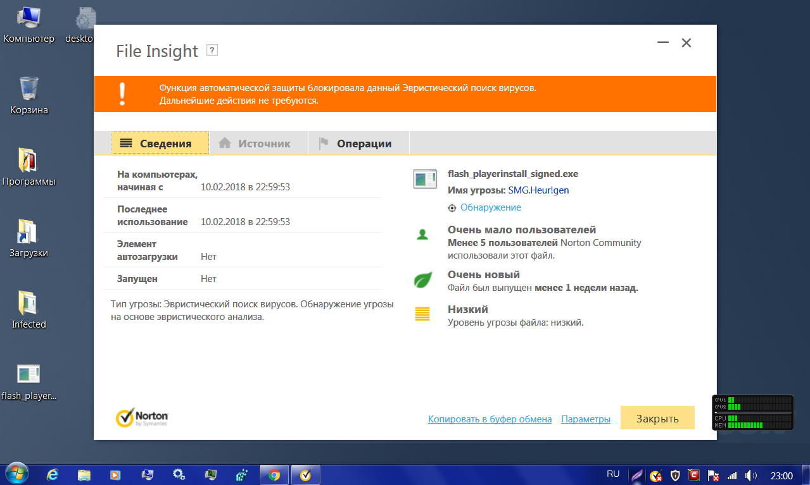Viewport: 810px width, 485px height.
Task: Open the volume speaker tray icon
Action: click(752, 475)
